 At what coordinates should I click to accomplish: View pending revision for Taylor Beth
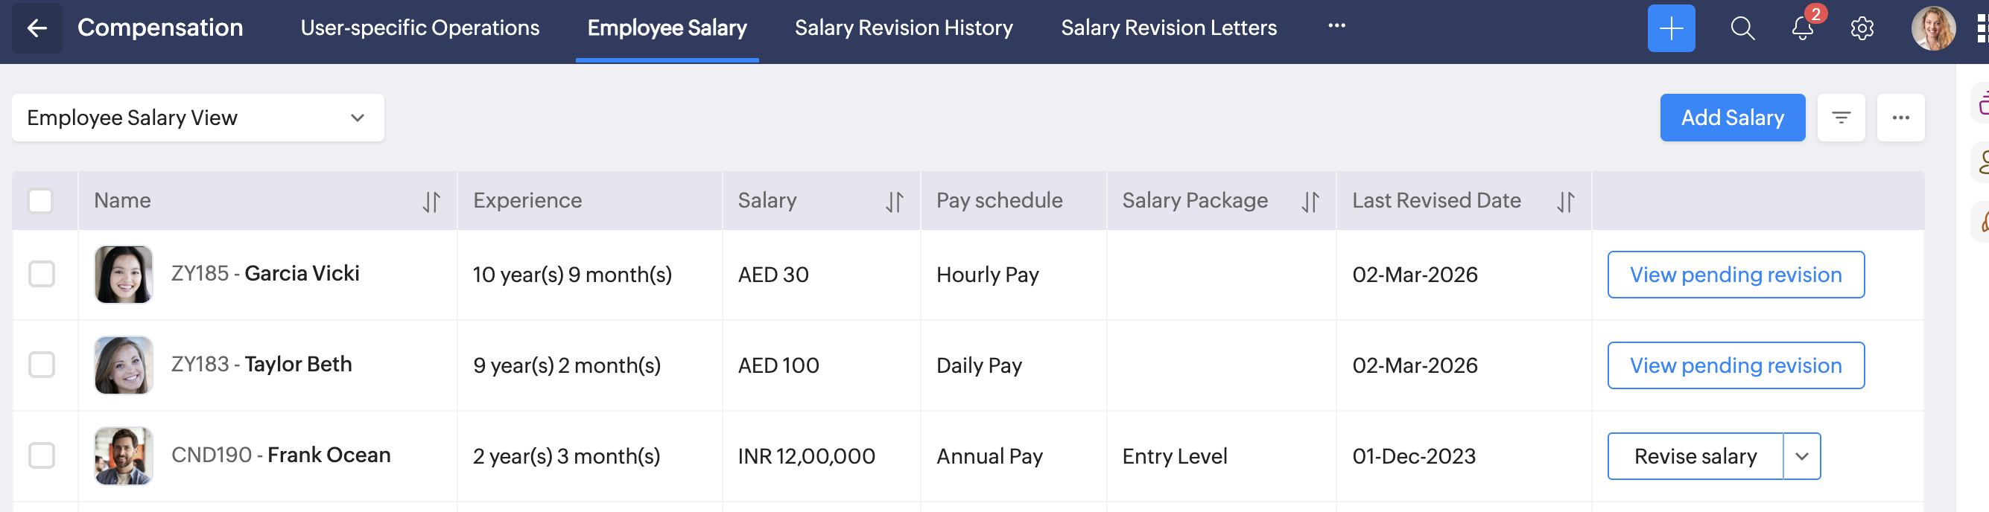[x=1735, y=365]
